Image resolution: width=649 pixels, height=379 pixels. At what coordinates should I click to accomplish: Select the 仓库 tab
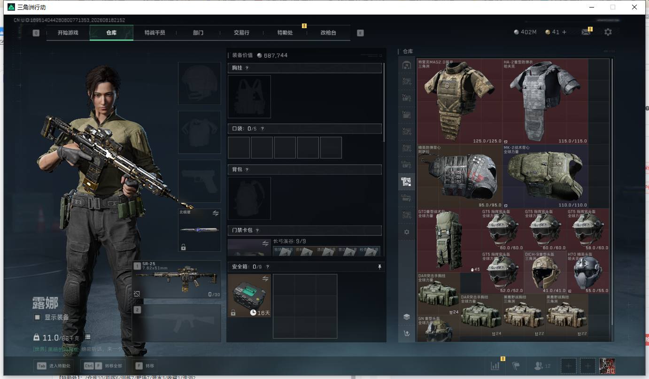click(111, 33)
